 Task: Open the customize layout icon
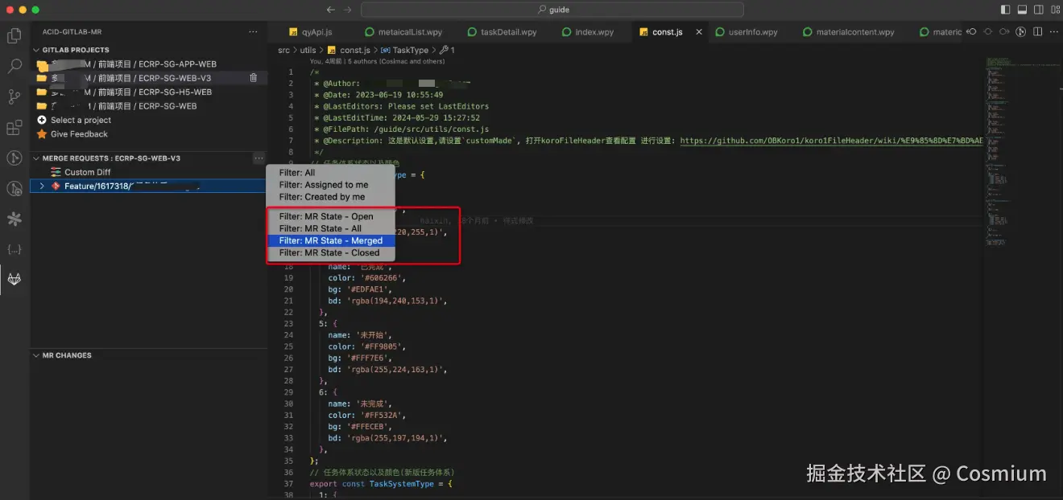[x=1055, y=10]
